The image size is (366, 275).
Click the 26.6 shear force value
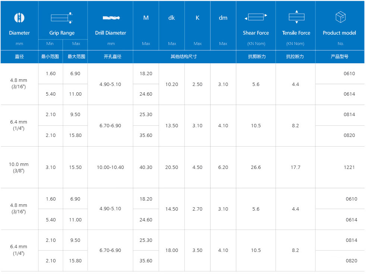256,167
